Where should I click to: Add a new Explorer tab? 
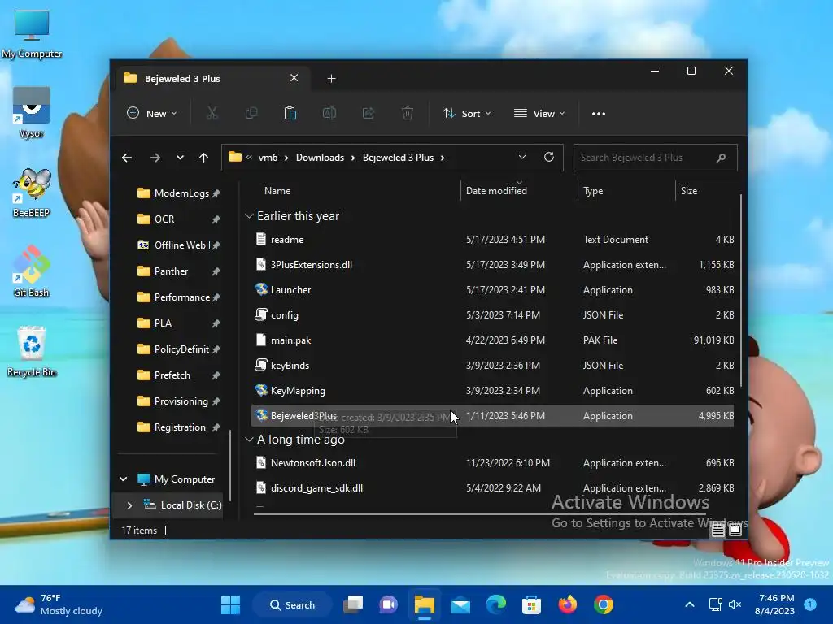332,79
